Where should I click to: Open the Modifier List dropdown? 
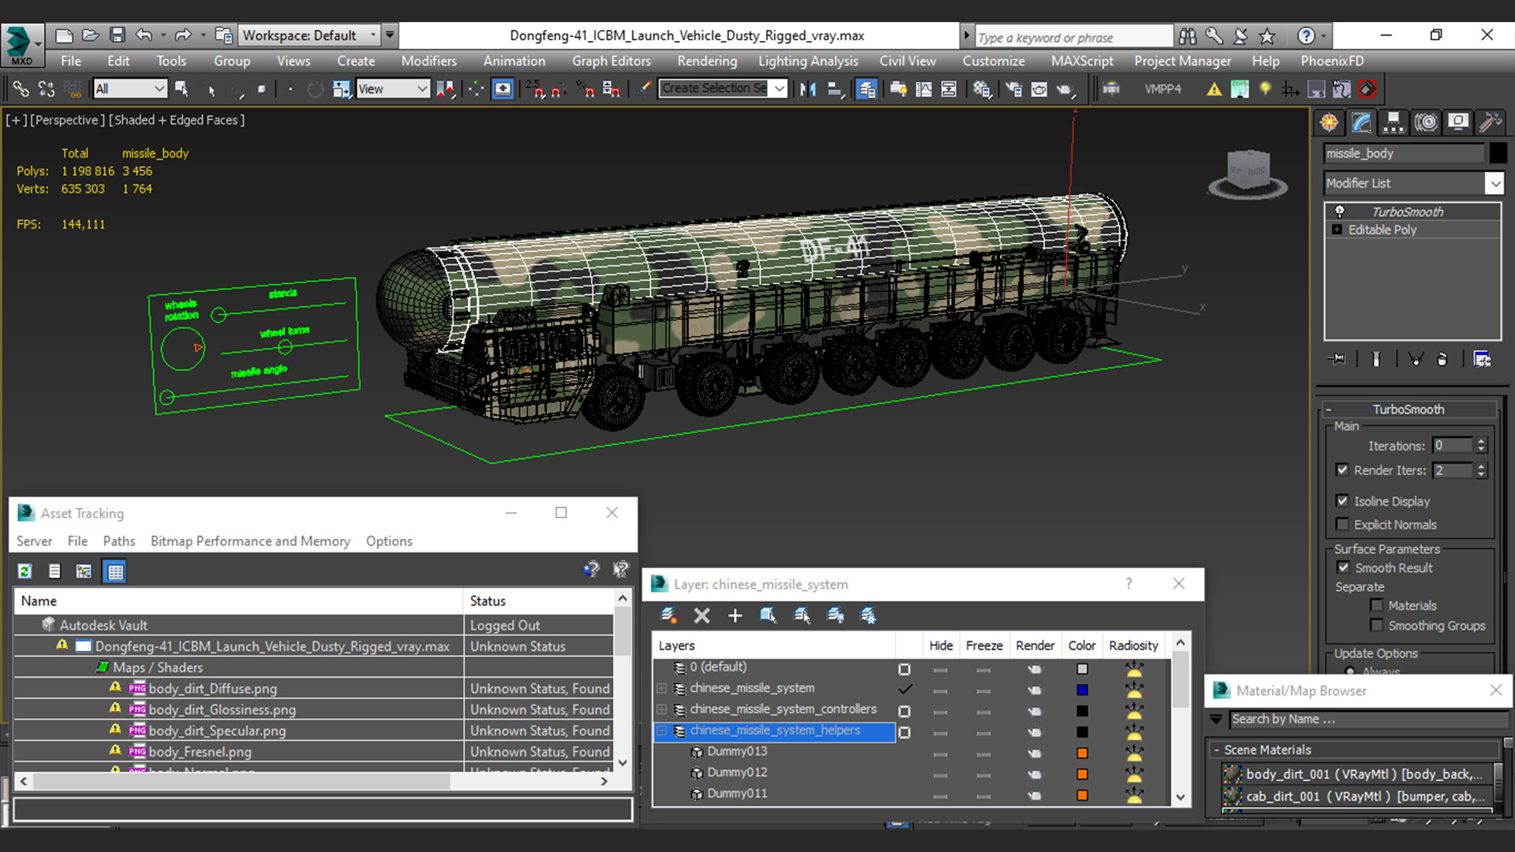tap(1494, 183)
